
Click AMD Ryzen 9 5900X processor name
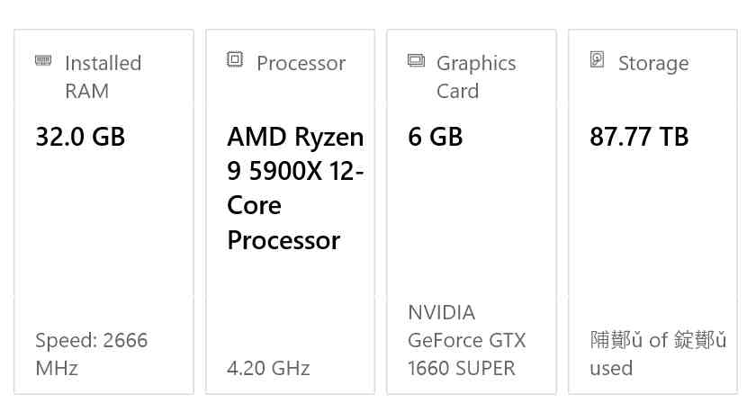pyautogui.click(x=295, y=188)
